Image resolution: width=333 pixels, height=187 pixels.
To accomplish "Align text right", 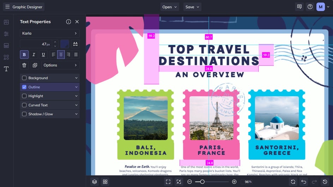I will [68, 55].
